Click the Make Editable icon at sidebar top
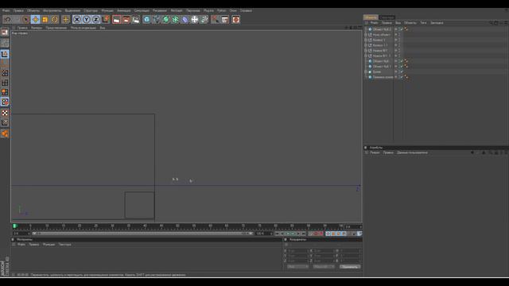The height and width of the screenshot is (286, 509). [5, 33]
